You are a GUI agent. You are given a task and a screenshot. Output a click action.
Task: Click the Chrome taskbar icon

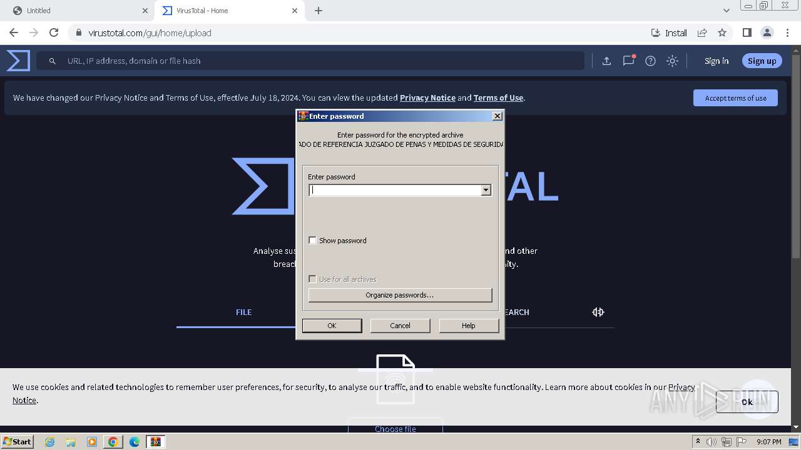point(113,442)
